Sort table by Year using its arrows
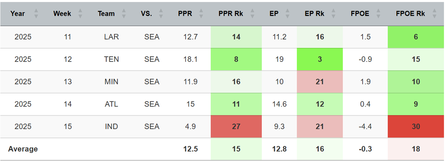Screen dimensions: 447x161 pyautogui.click(x=36, y=14)
